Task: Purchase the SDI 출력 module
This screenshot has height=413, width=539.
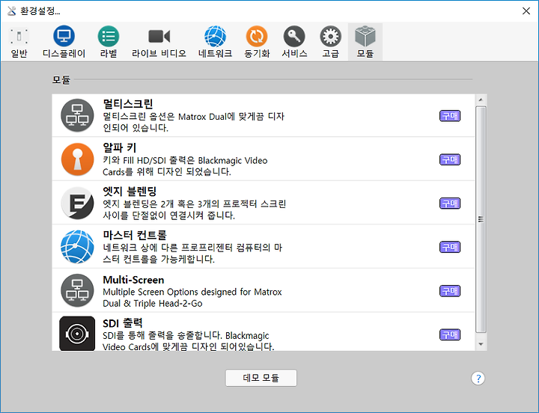Action: pos(450,334)
